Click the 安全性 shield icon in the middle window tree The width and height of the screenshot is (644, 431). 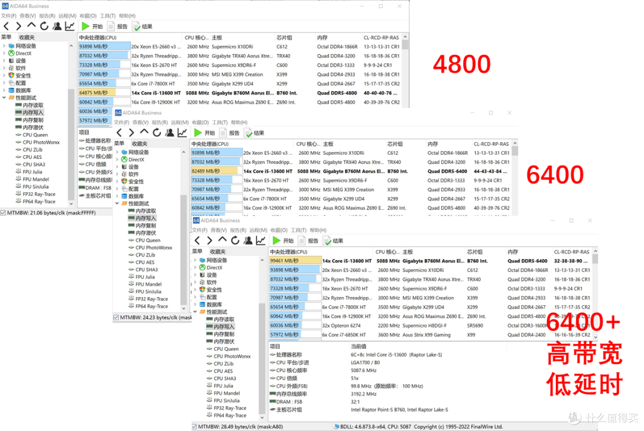(124, 181)
